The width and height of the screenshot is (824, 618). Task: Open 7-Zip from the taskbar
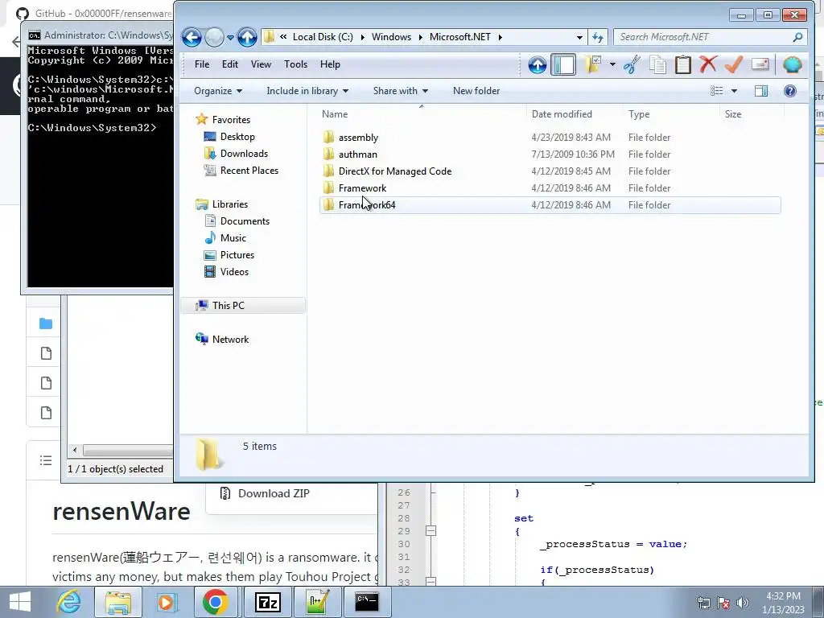(267, 602)
